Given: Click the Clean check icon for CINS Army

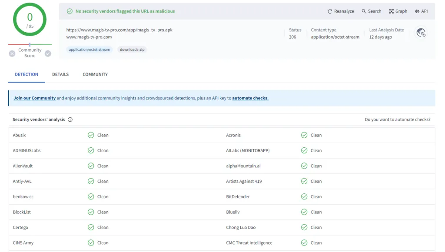Looking at the screenshot, I should tap(91, 242).
